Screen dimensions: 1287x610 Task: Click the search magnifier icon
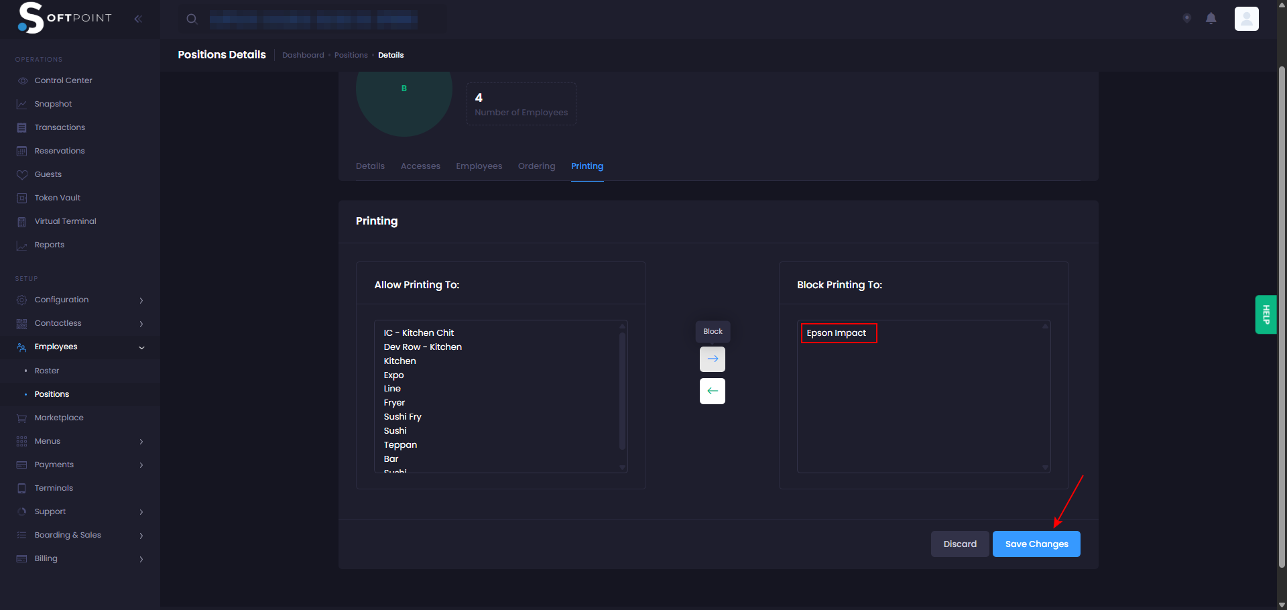192,19
